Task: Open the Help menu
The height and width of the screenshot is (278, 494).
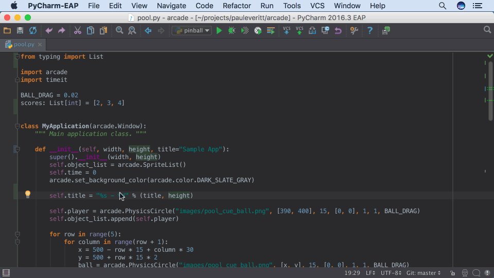Action: click(377, 6)
